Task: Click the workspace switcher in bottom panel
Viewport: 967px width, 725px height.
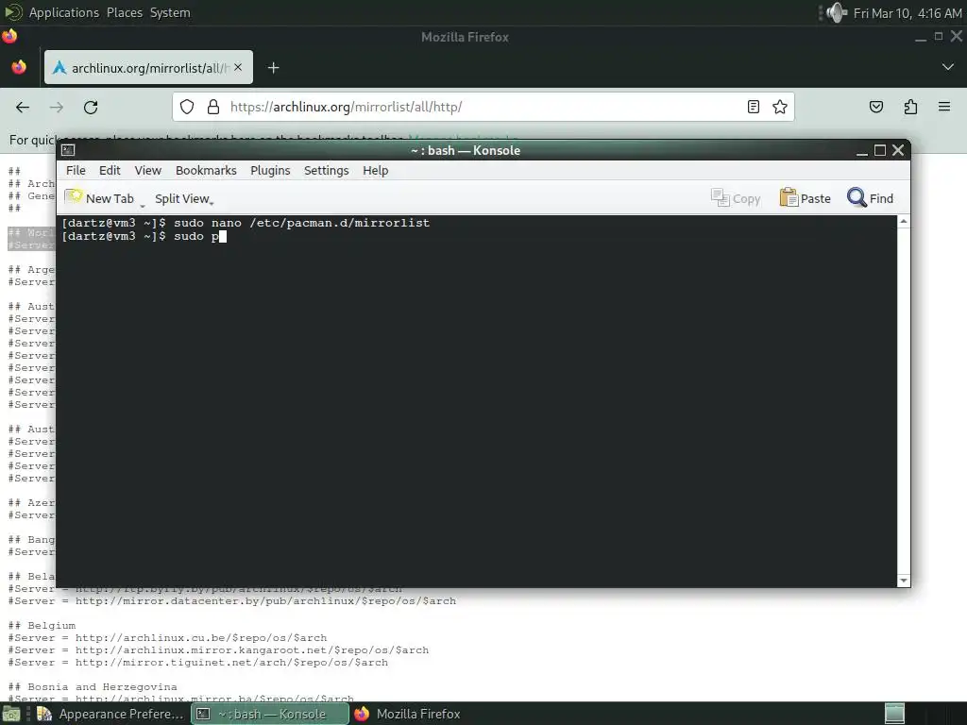Action: pyautogui.click(x=894, y=714)
